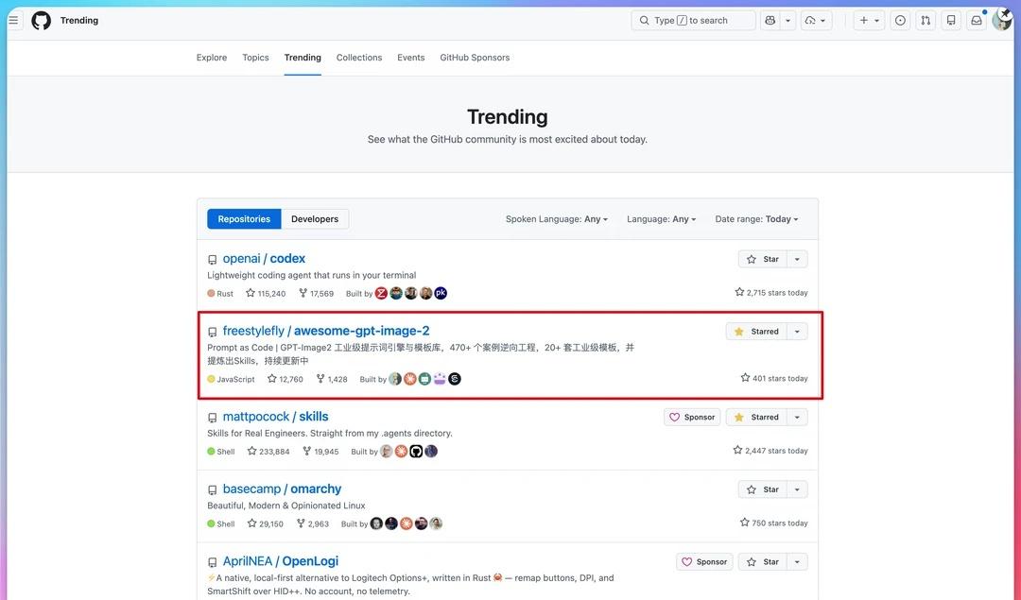1021x600 pixels.
Task: Switch to the Developers toggle button
Action: [x=315, y=218]
